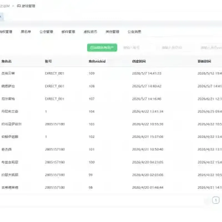
Task: Open the 黑名单 tab
Action: click(26, 32)
